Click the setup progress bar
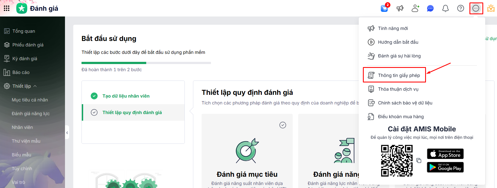This screenshot has height=188, width=497. (x=146, y=63)
